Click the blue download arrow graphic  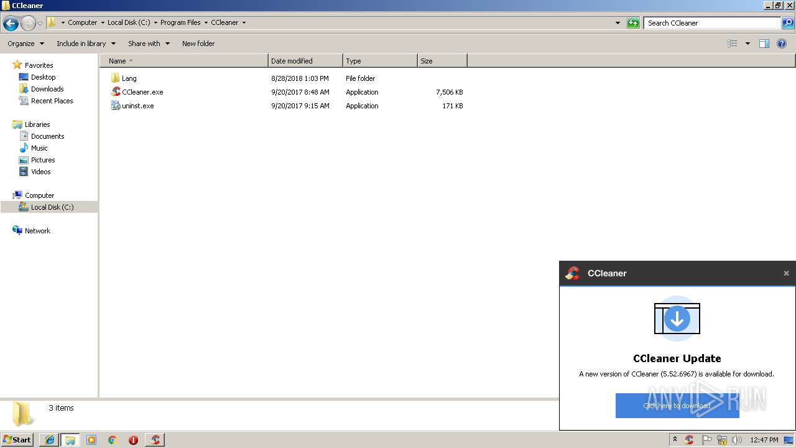tap(677, 319)
